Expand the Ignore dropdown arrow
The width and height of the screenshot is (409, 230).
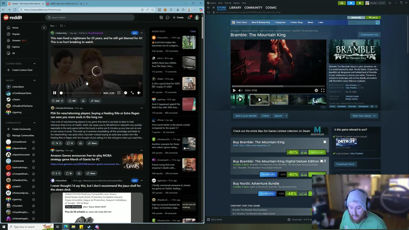(x=286, y=116)
